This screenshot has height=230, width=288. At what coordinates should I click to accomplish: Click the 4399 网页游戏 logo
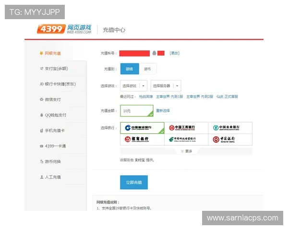[x=64, y=29]
